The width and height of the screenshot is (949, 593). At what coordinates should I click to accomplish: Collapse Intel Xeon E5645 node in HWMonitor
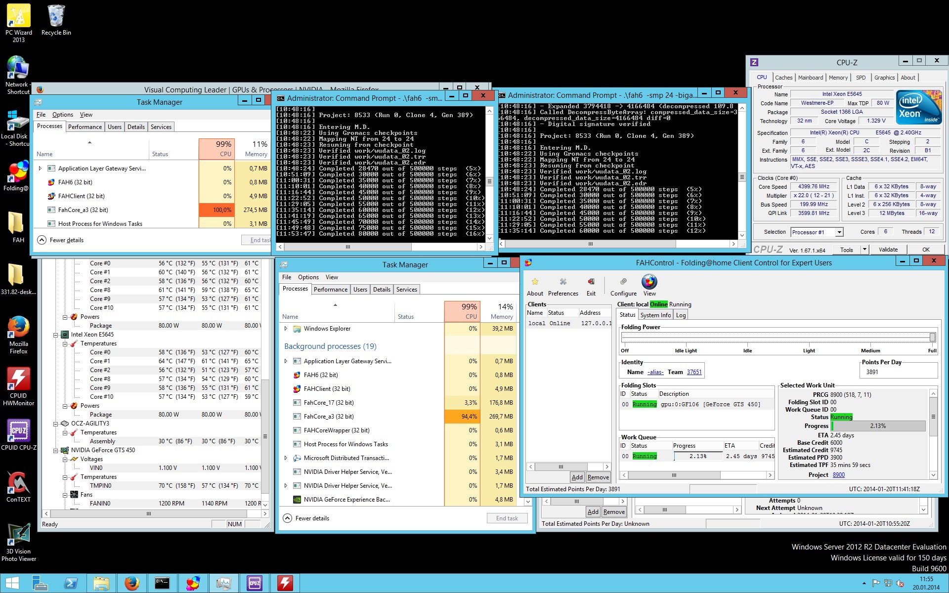pos(55,335)
